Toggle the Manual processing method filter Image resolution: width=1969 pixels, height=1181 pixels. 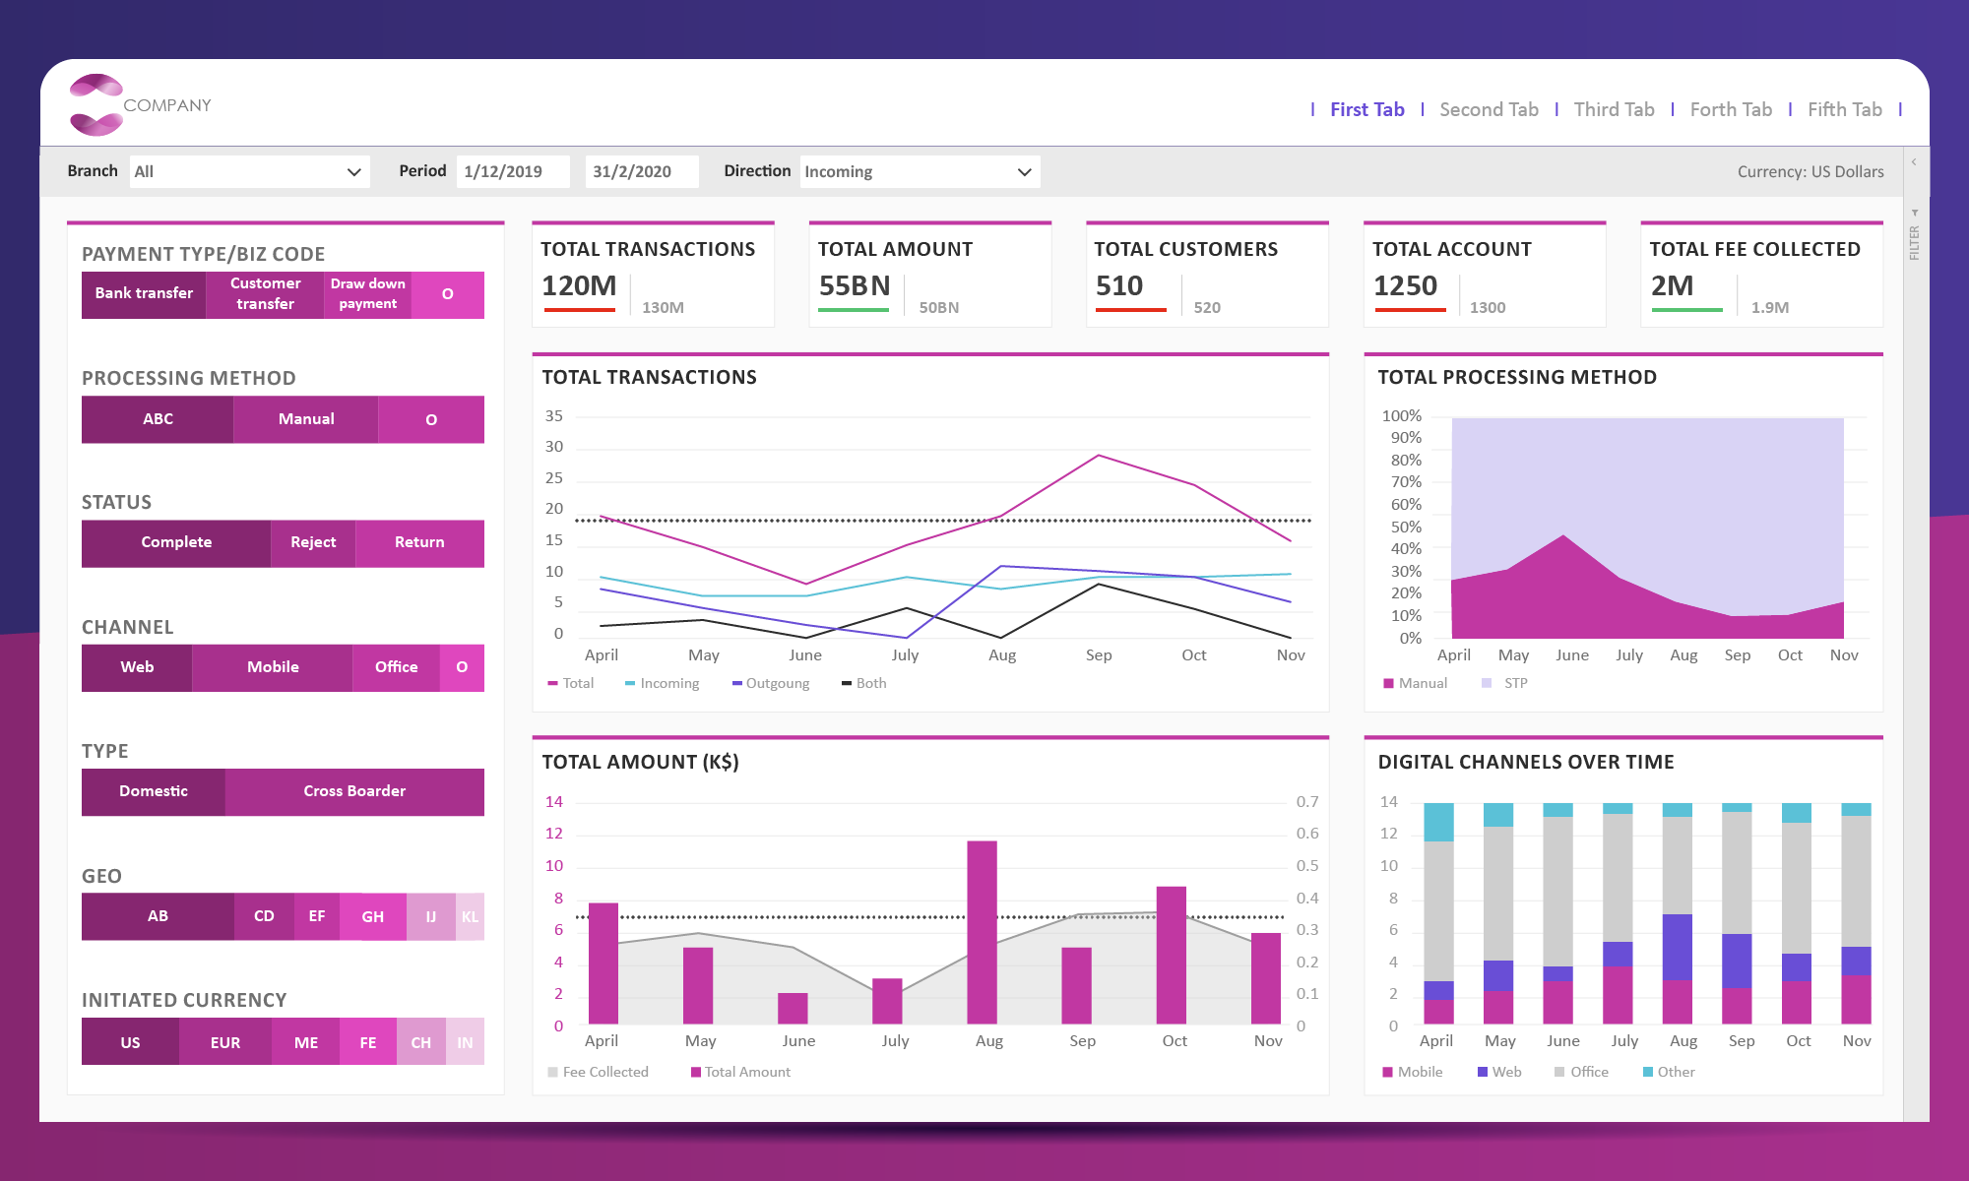(x=306, y=419)
